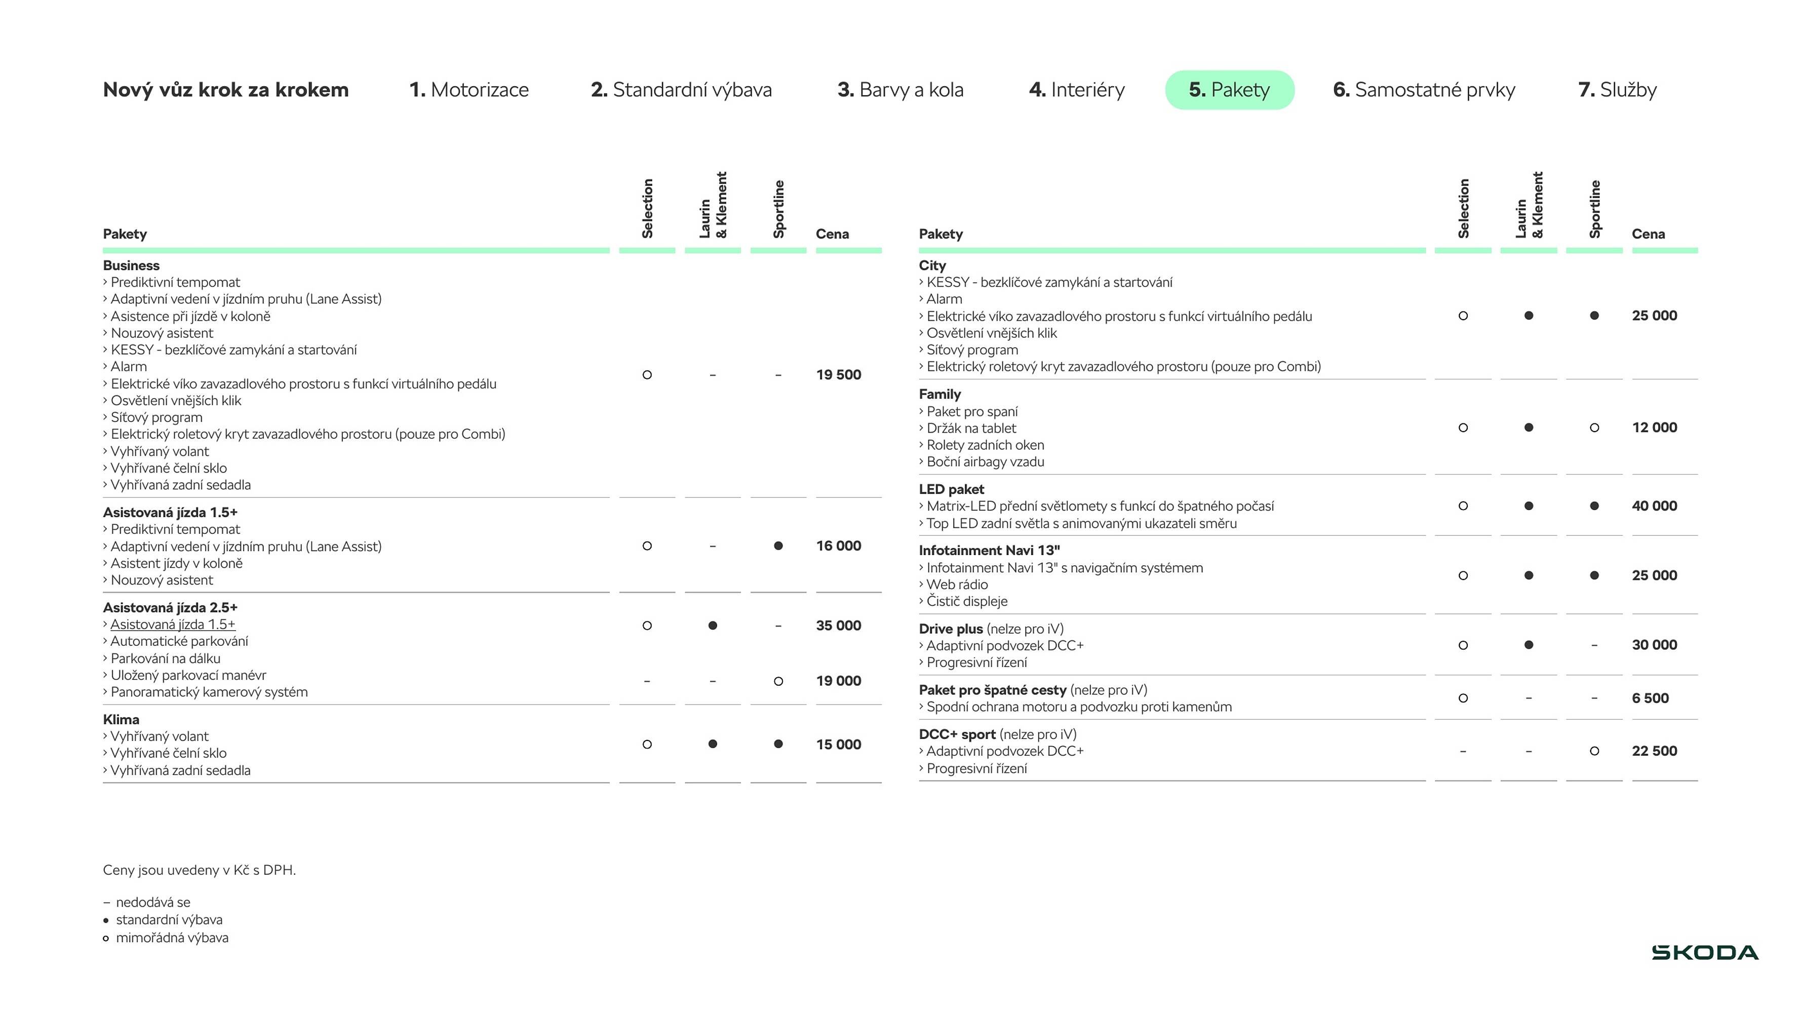Click Infotainment Navi 13" price 25 000
Screen dimensions: 1801x1013
click(1654, 575)
